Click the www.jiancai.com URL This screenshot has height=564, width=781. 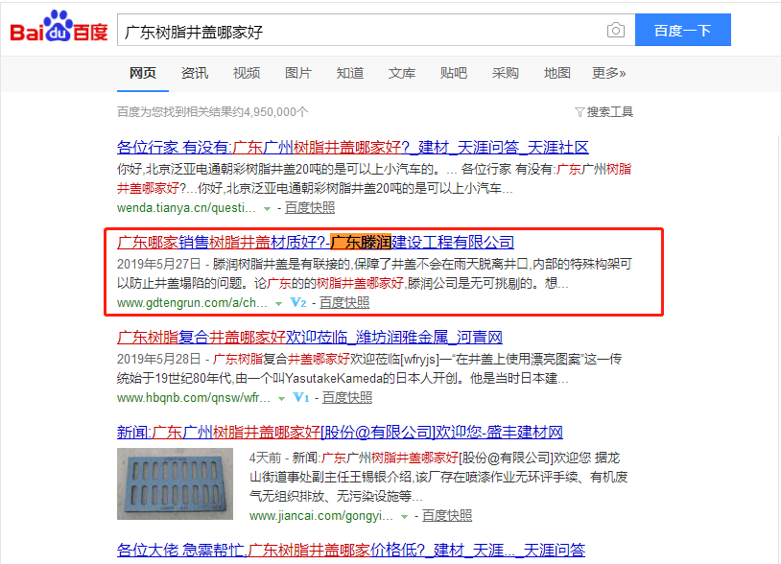pyautogui.click(x=321, y=516)
